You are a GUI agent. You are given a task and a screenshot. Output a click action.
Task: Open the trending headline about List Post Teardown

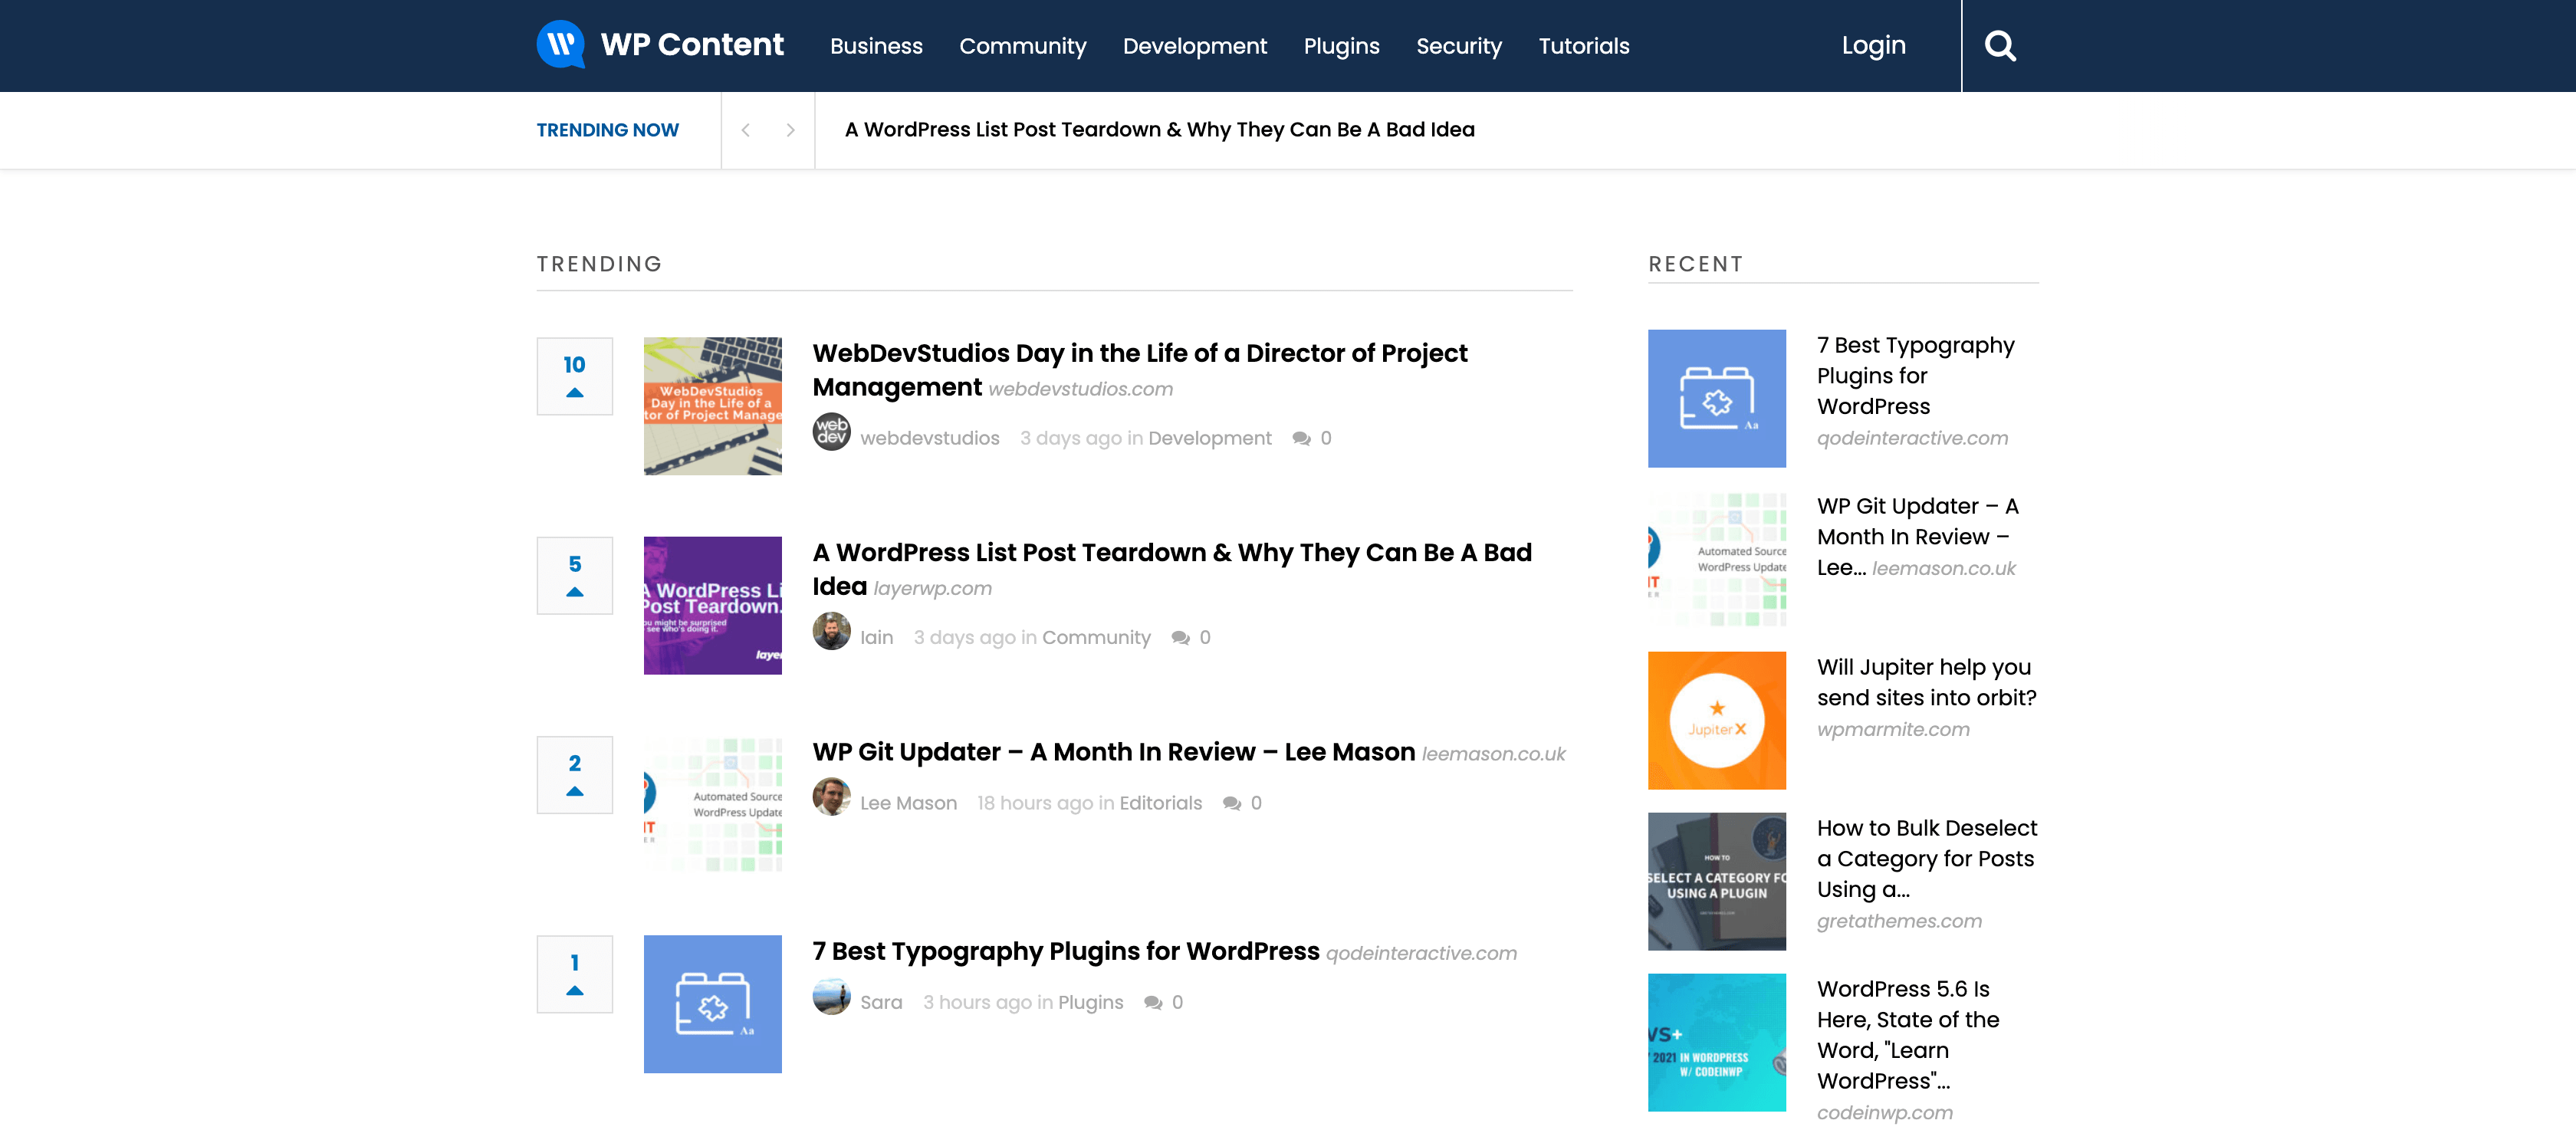click(x=1159, y=129)
